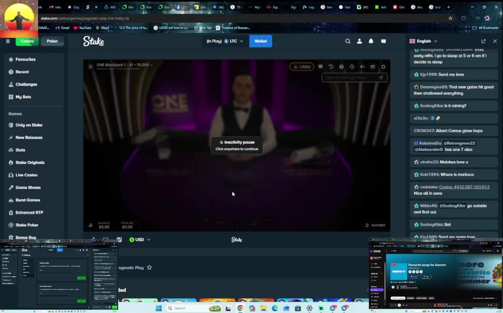Expand ONE Blackjack 1 table dropdown
The width and height of the screenshot is (503, 313).
coord(125,65)
